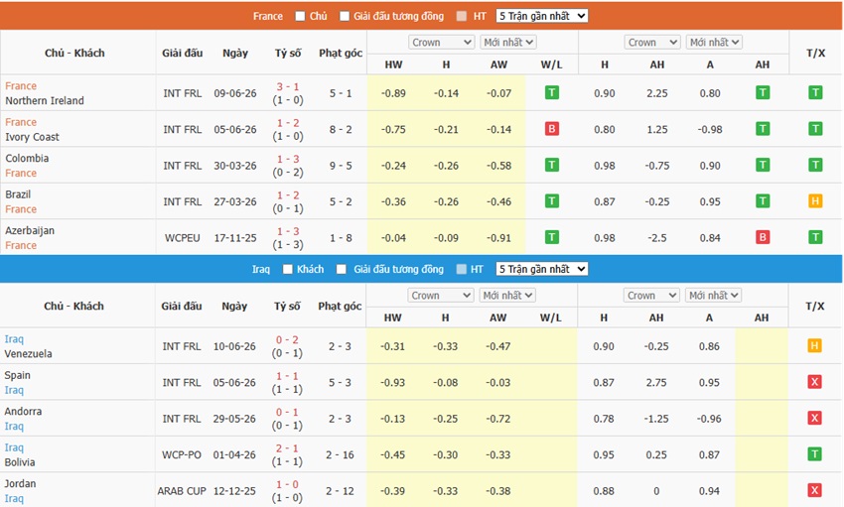Click AH green T badge for Colombia match
The width and height of the screenshot is (844, 507).
click(x=763, y=165)
